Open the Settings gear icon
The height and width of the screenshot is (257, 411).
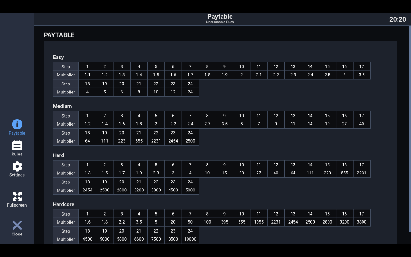pos(17,166)
